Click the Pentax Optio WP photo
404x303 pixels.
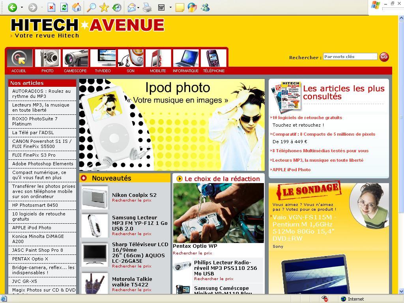tap(219, 213)
